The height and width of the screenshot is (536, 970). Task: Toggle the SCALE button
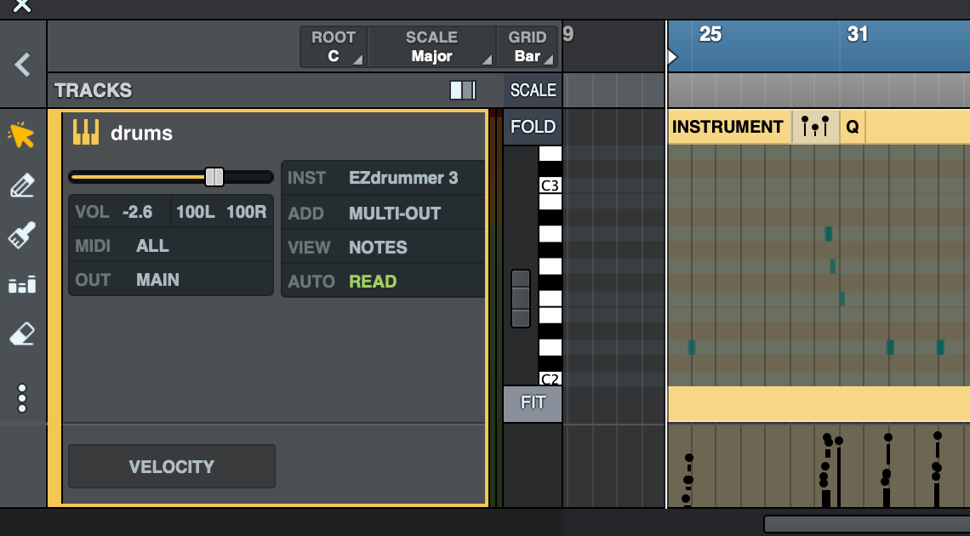pos(533,90)
